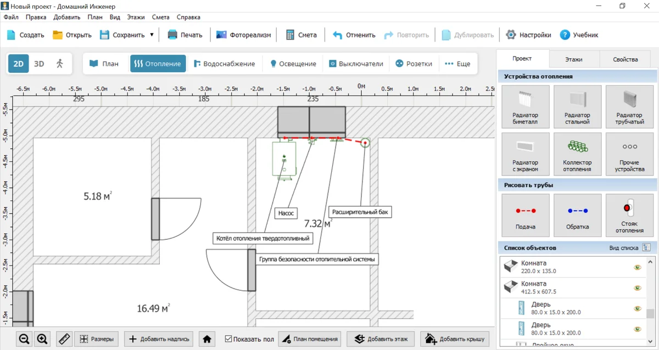
Task: Select the return pipe drawing tool
Action: [x=577, y=215]
